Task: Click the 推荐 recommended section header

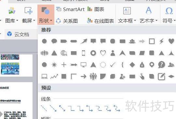Action: [46, 30]
